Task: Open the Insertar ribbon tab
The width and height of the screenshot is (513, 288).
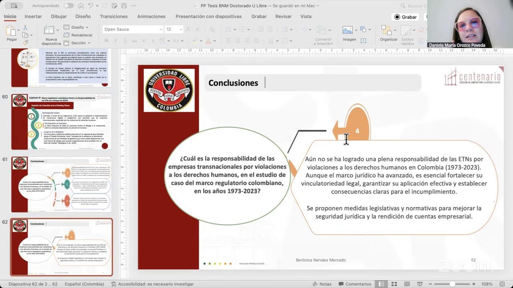Action: [x=33, y=16]
